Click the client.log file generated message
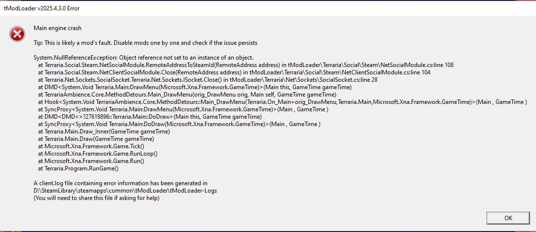The width and height of the screenshot is (536, 232). [x=120, y=183]
